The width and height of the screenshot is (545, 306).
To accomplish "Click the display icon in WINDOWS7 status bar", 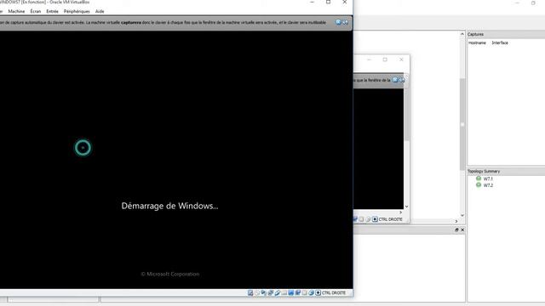I will (291, 292).
